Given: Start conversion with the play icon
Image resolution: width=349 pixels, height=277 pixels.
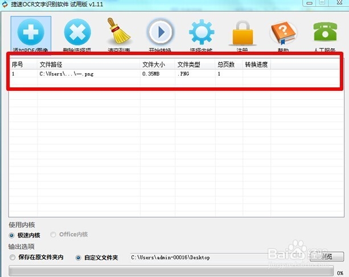Looking at the screenshot, I should tap(160, 32).
